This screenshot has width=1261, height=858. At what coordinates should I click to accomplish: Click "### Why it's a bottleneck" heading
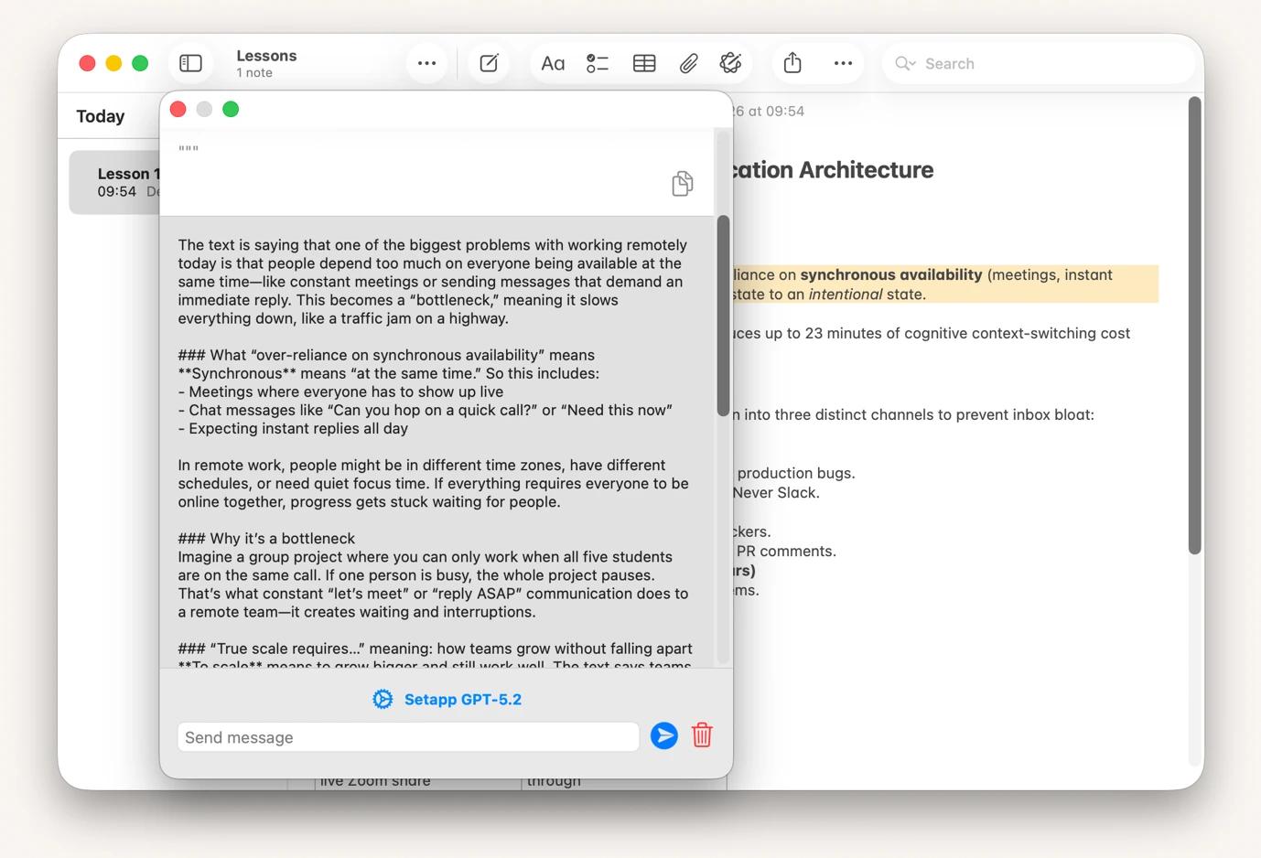tap(266, 539)
